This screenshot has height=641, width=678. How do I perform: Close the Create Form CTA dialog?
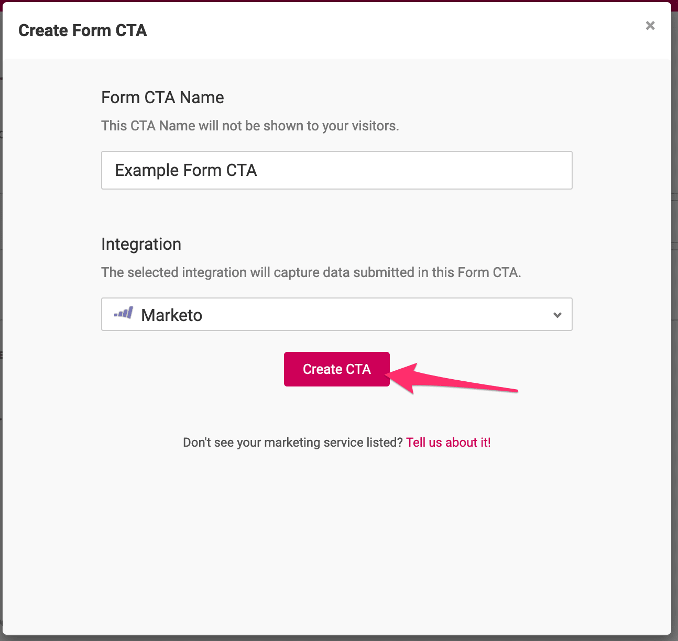point(650,26)
